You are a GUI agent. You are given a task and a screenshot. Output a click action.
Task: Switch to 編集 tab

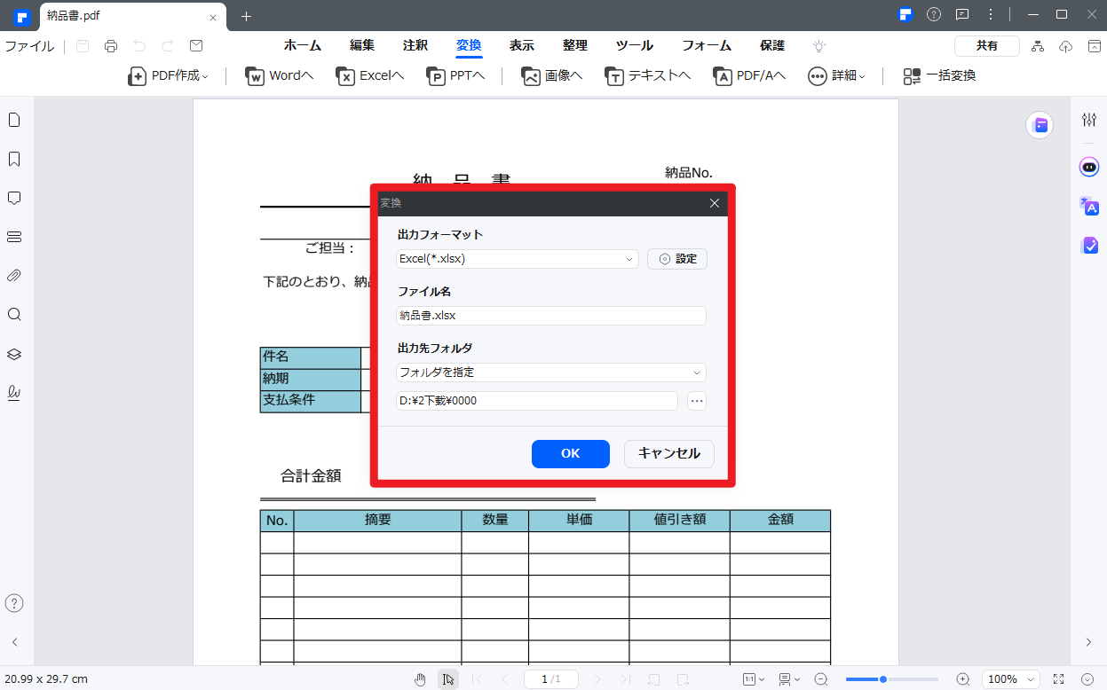tap(362, 46)
